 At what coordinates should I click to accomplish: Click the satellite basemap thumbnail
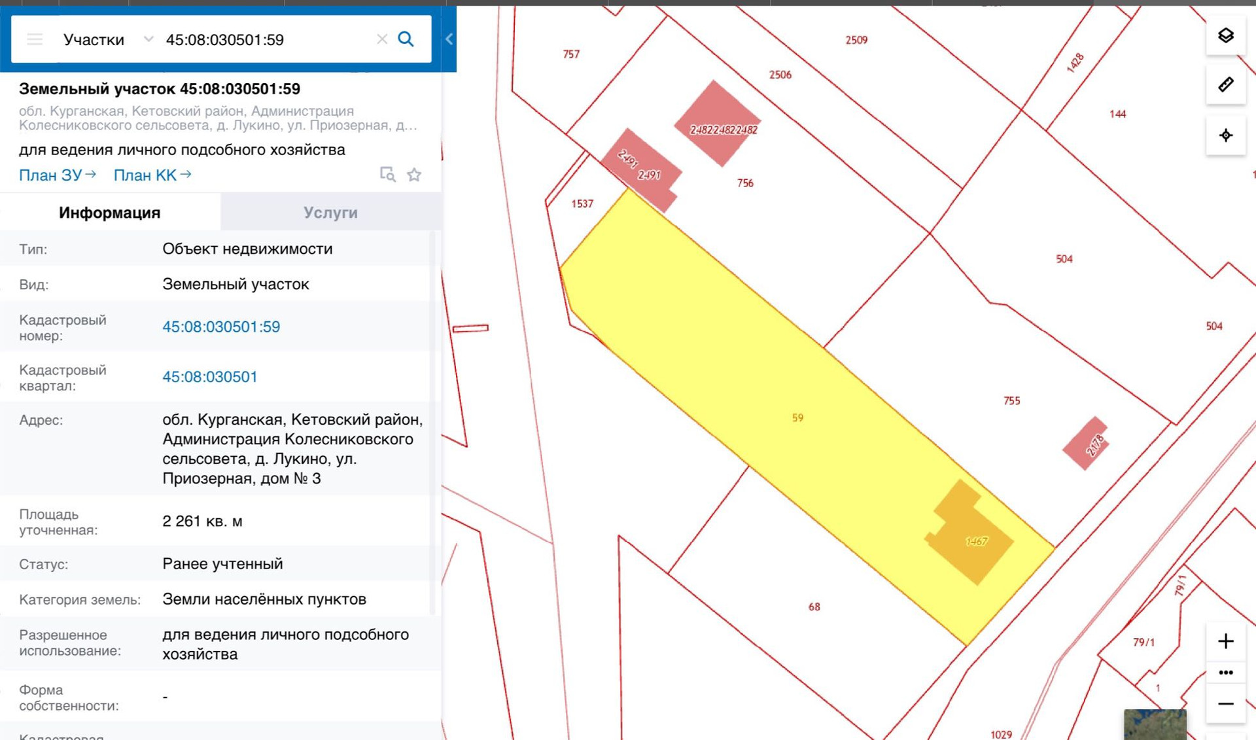pos(1155,724)
